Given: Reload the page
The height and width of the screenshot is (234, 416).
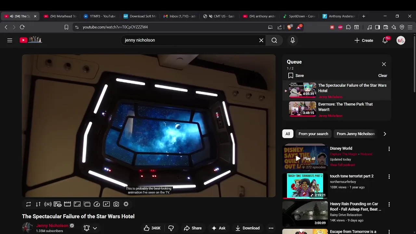Looking at the screenshot, I should [22, 27].
